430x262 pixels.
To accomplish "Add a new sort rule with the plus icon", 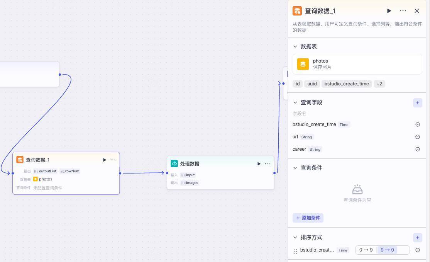I will pyautogui.click(x=417, y=238).
